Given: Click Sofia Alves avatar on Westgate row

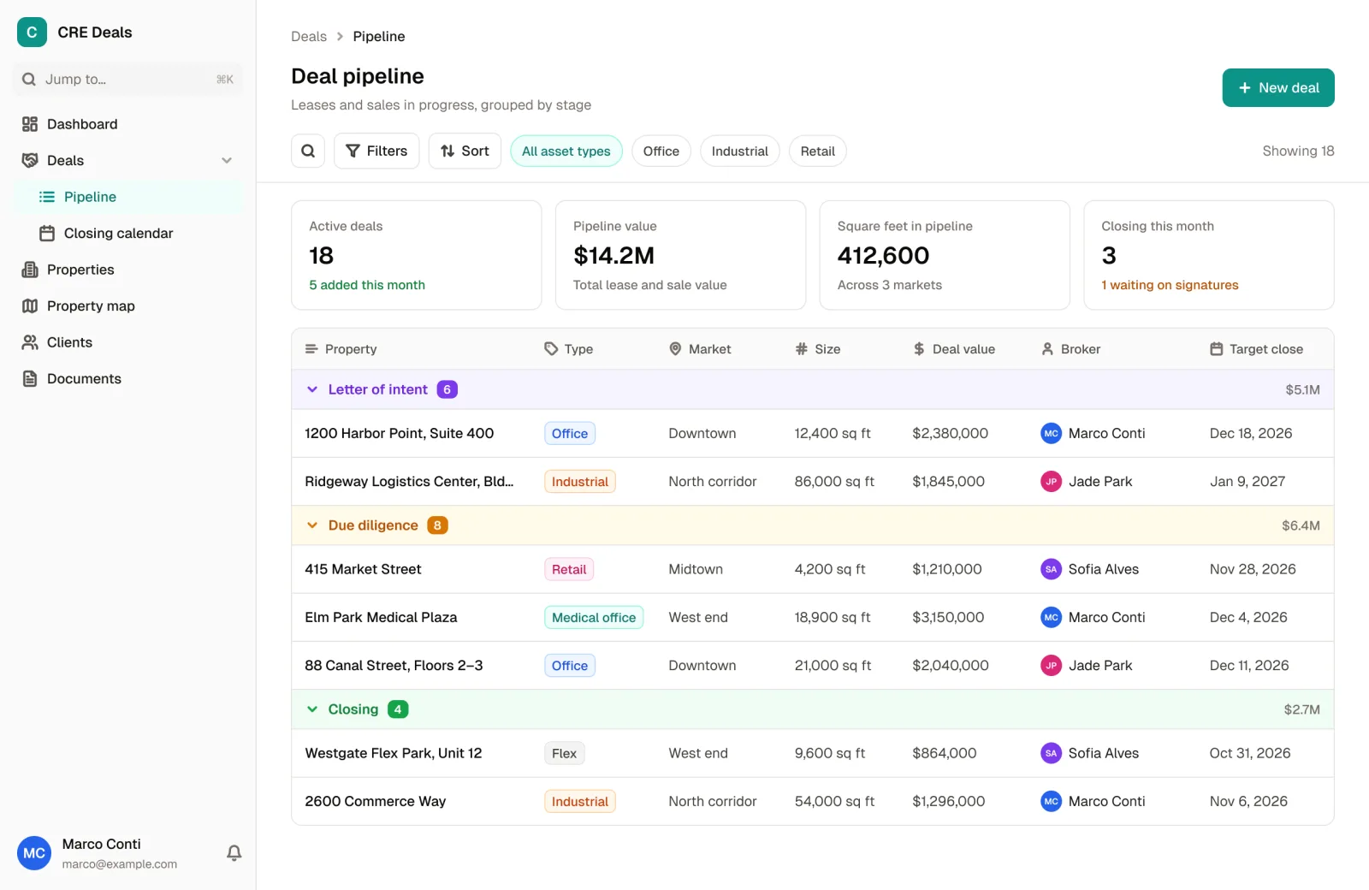Looking at the screenshot, I should coord(1051,753).
